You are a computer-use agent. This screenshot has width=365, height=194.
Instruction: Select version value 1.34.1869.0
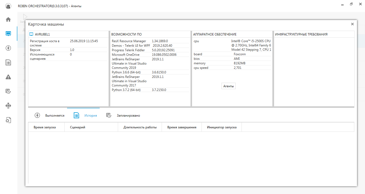[x=160, y=41]
